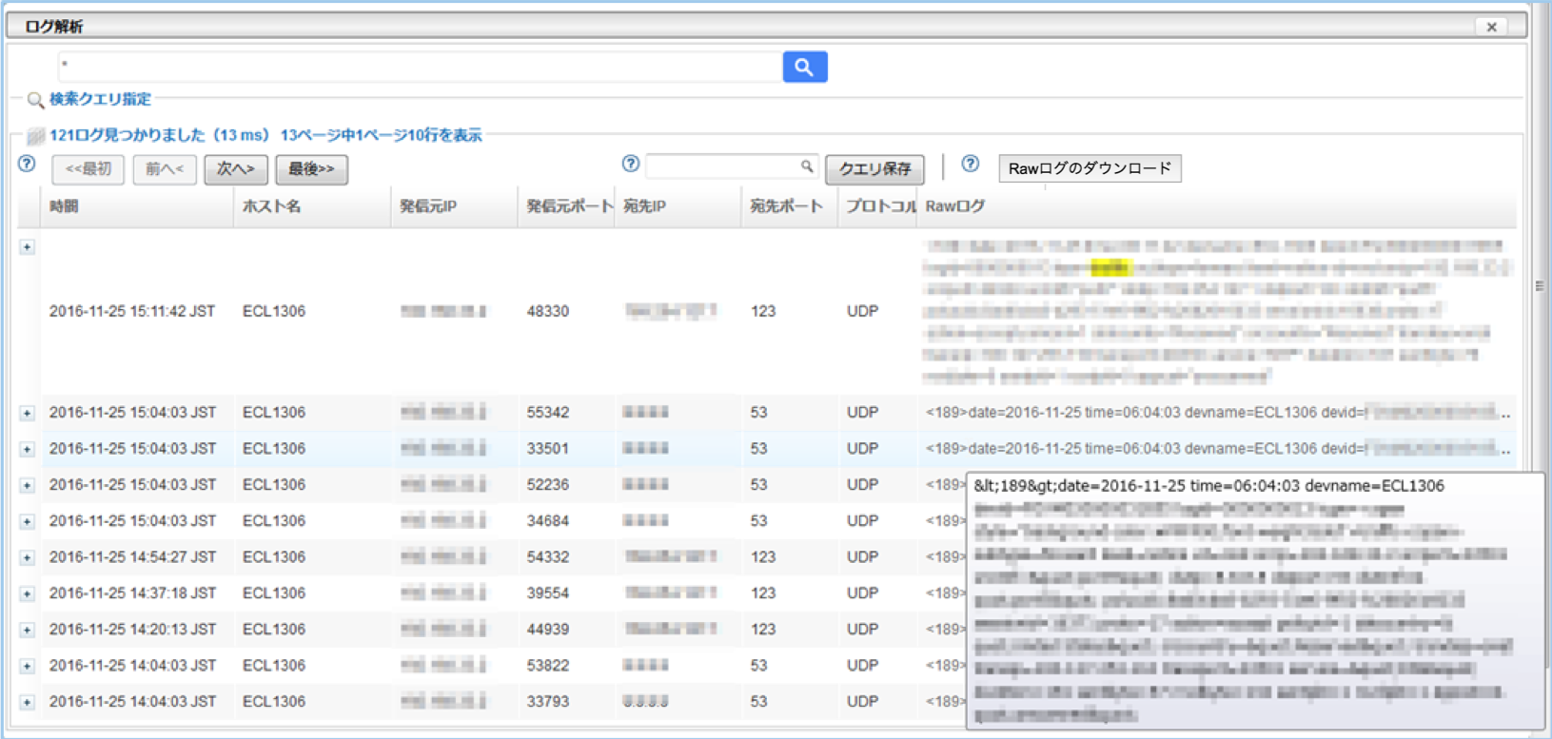The width and height of the screenshot is (1552, 739).
Task: Click the クエリ保存 button
Action: pyautogui.click(x=874, y=169)
